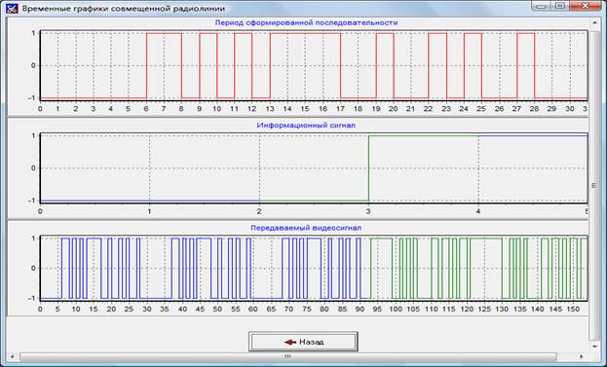Click the green step edge at 3
Screen dimensions: 607x367
pyautogui.click(x=368, y=167)
